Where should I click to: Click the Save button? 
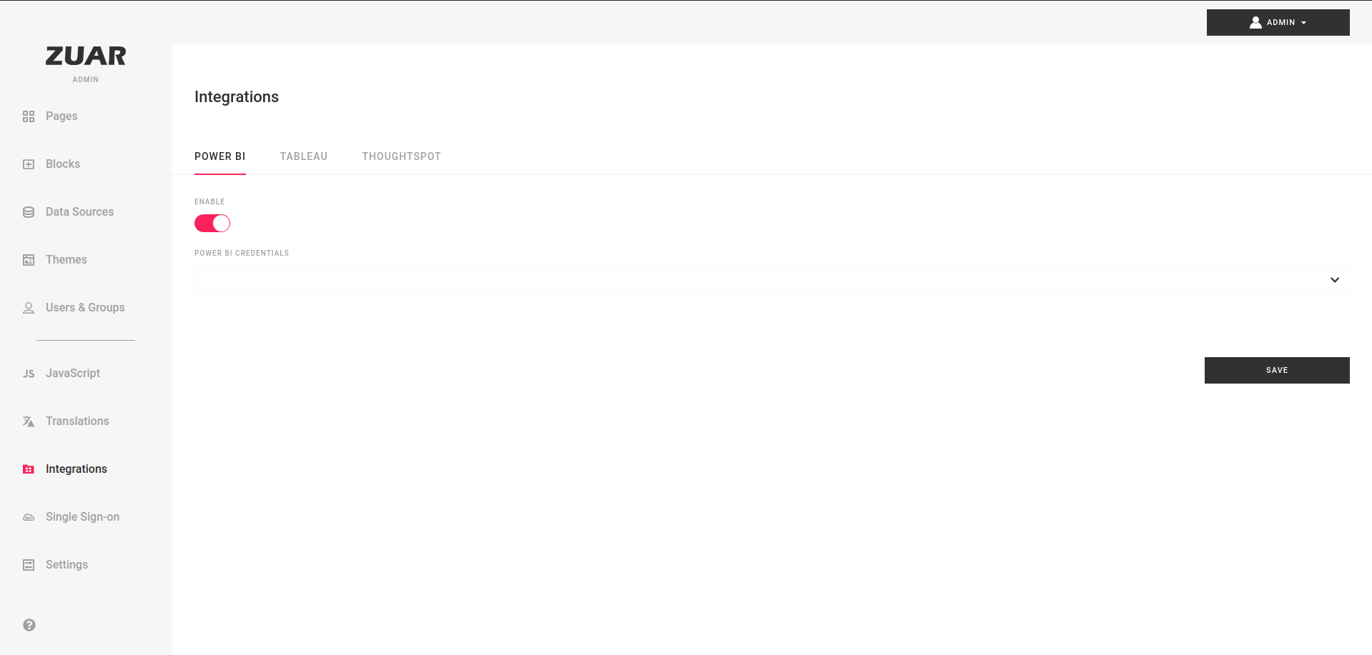click(1277, 370)
